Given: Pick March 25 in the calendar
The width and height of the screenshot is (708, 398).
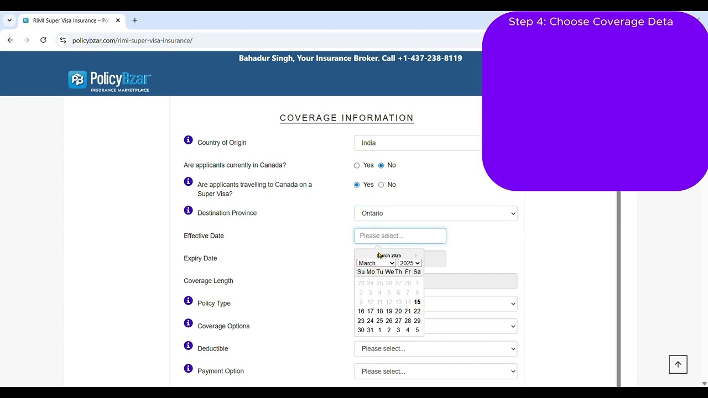Looking at the screenshot, I should 379,321.
